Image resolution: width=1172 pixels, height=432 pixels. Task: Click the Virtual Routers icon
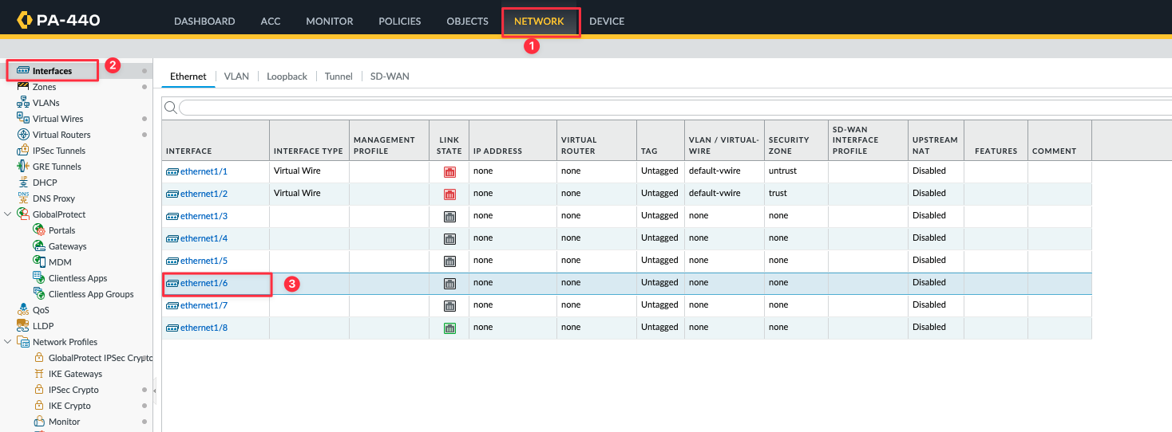pyautogui.click(x=23, y=134)
